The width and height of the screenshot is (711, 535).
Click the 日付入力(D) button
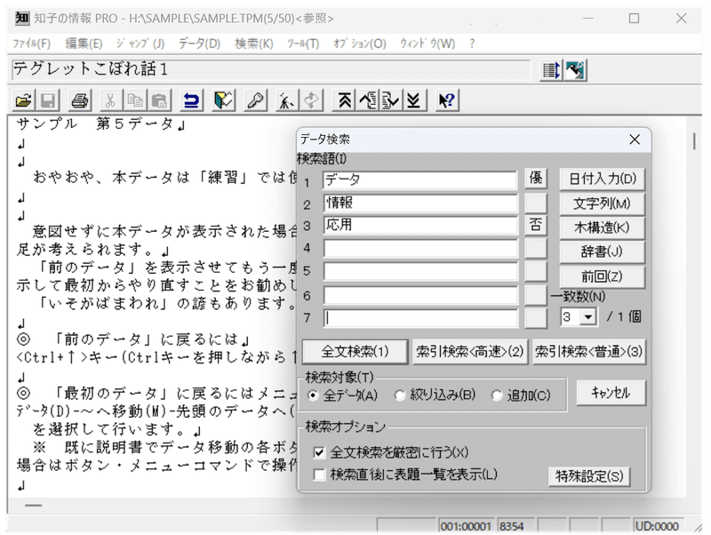click(603, 179)
